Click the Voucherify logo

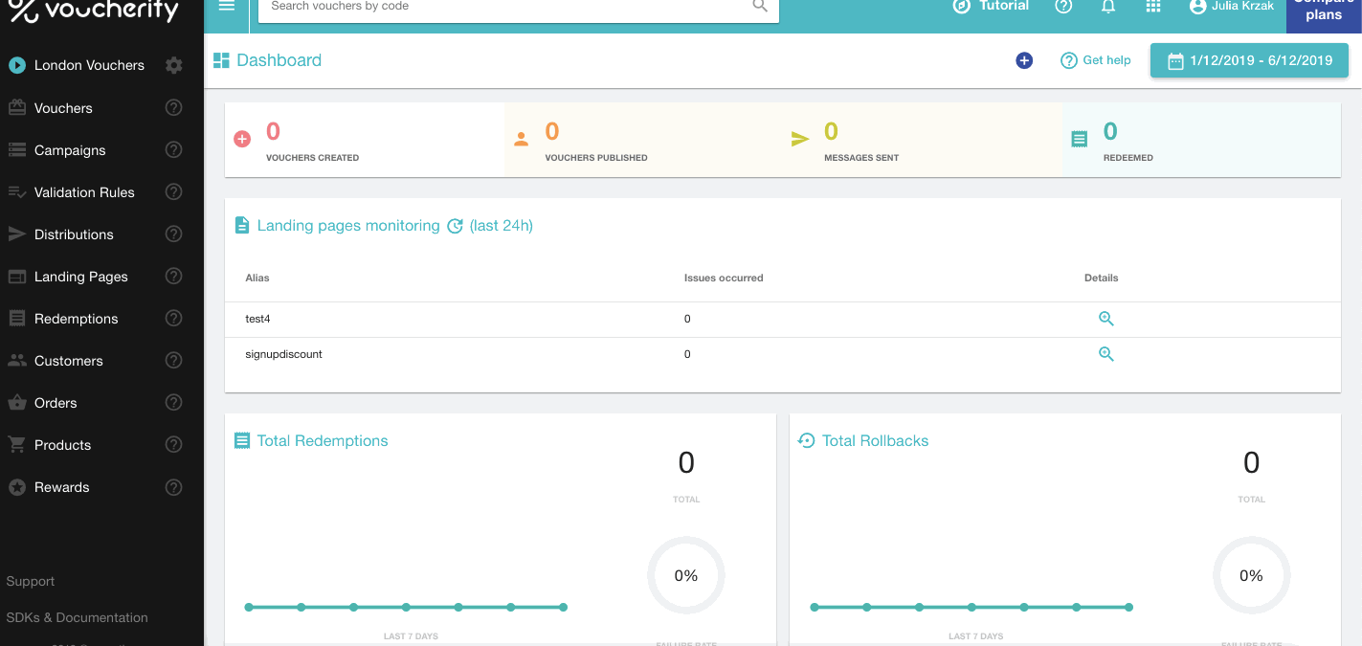[94, 11]
